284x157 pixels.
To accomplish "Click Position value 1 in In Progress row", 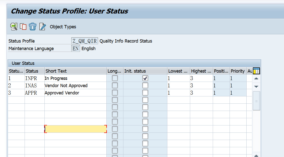I will (221, 78).
